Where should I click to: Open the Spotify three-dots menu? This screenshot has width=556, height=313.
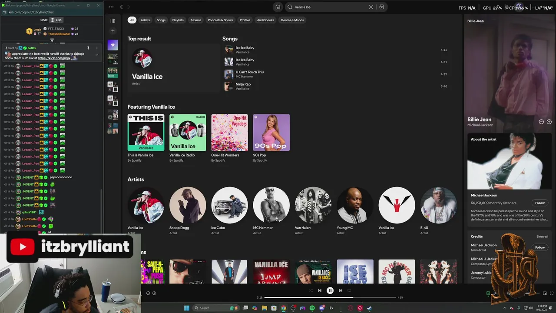(111, 7)
